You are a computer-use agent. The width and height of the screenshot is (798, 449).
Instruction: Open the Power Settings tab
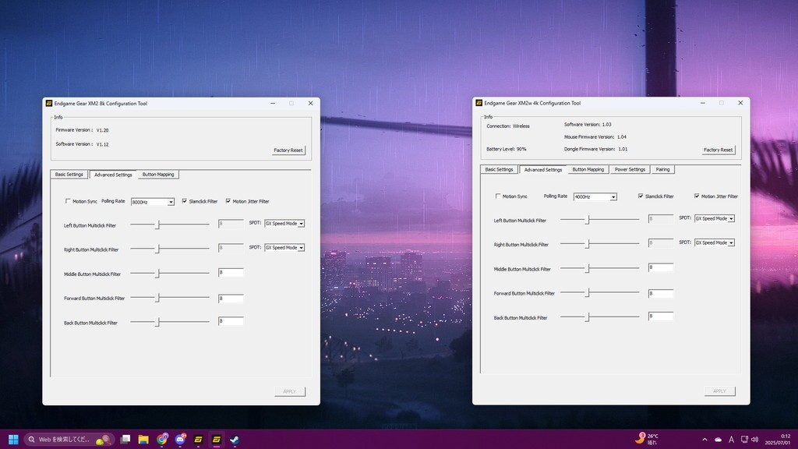click(630, 169)
